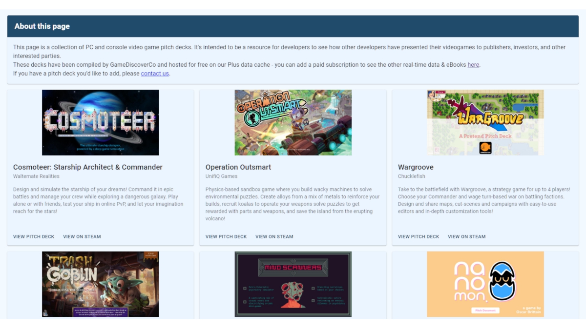586x329 pixels.
Task: Open the 'here' subscription link
Action: (473, 65)
